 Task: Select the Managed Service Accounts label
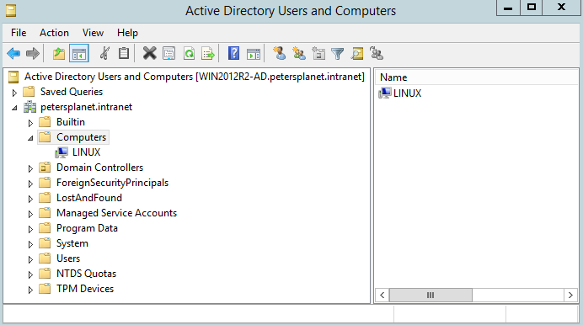coord(117,213)
